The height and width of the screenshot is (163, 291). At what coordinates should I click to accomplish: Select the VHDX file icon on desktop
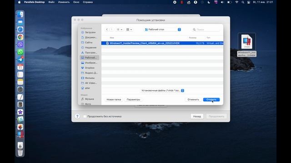click(246, 42)
